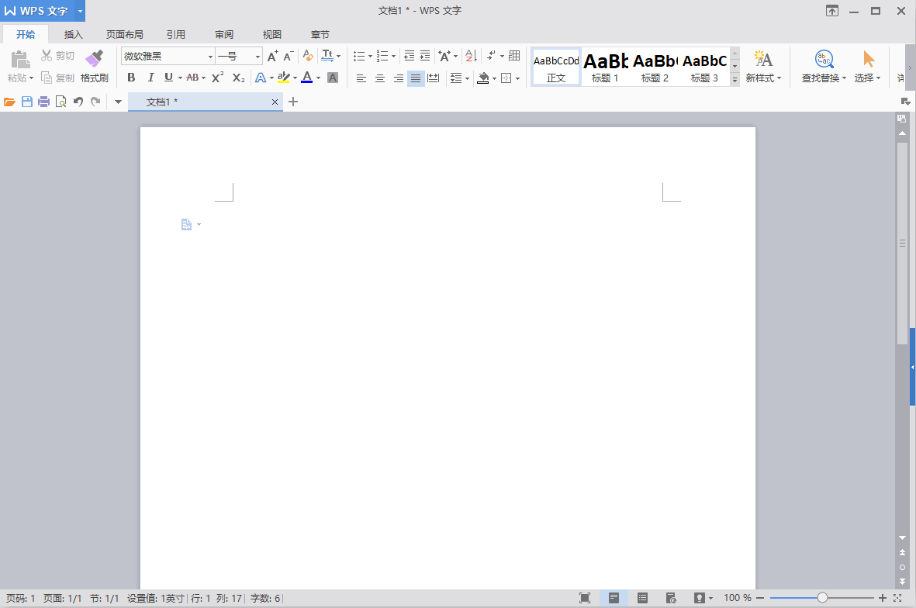Increase paragraph indent
Image resolution: width=916 pixels, height=608 pixels.
coord(425,56)
